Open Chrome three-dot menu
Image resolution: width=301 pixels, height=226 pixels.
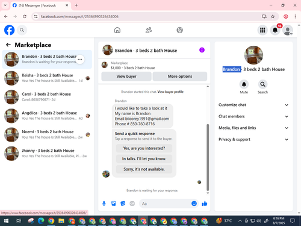pos(295,16)
